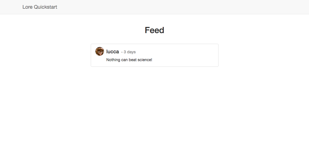
Task: Click the word 'Lore' in the navbar
Action: click(x=28, y=7)
